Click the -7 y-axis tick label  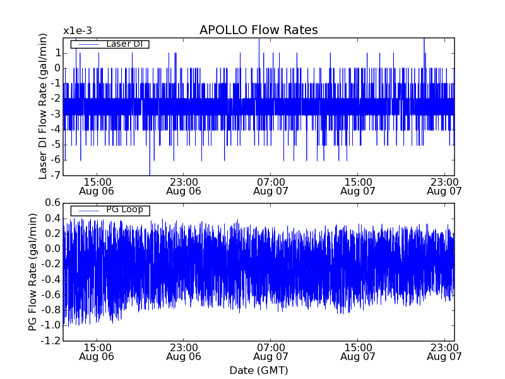56,175
